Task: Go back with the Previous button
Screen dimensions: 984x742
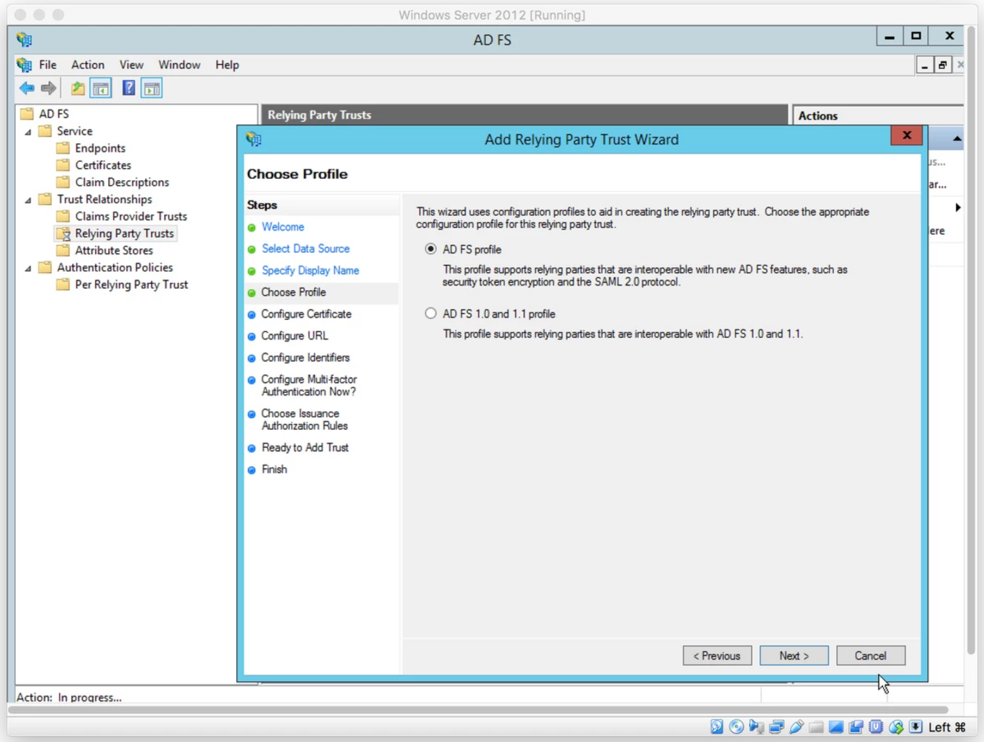Action: (717, 656)
